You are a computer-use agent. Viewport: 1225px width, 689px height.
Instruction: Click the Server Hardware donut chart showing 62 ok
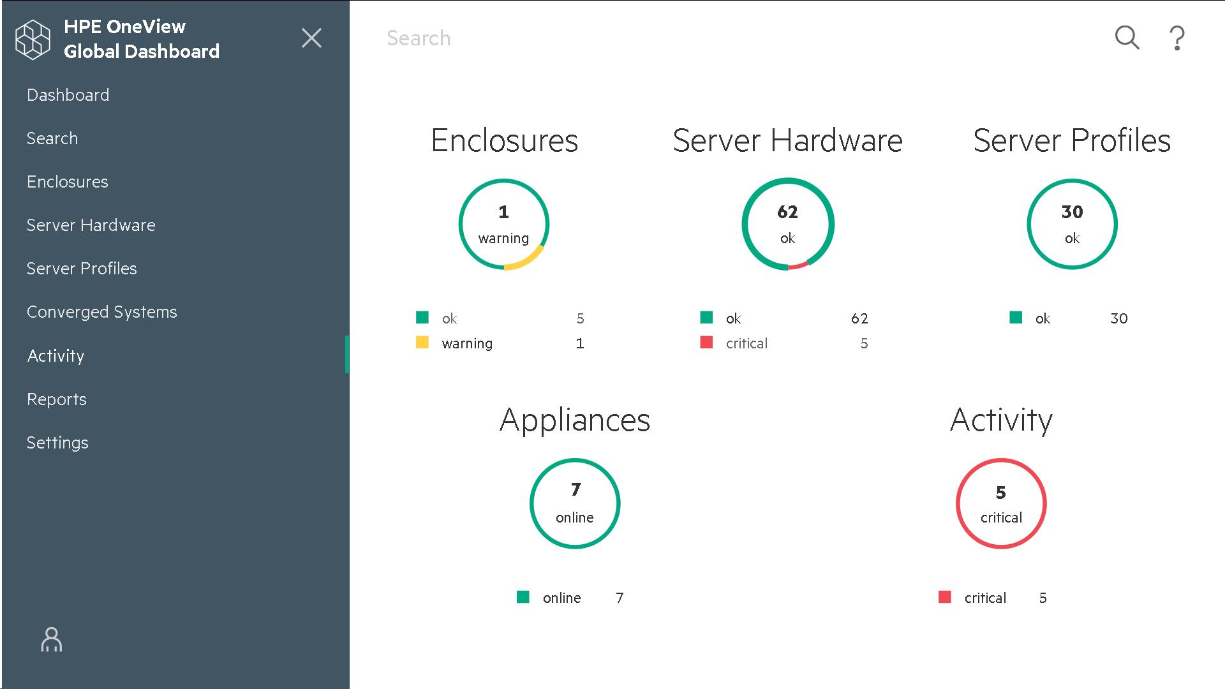(x=788, y=225)
